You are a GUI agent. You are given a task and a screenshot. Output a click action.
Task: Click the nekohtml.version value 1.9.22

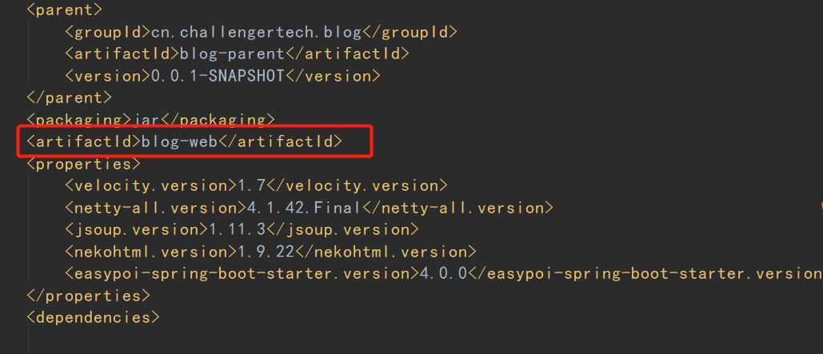point(266,252)
